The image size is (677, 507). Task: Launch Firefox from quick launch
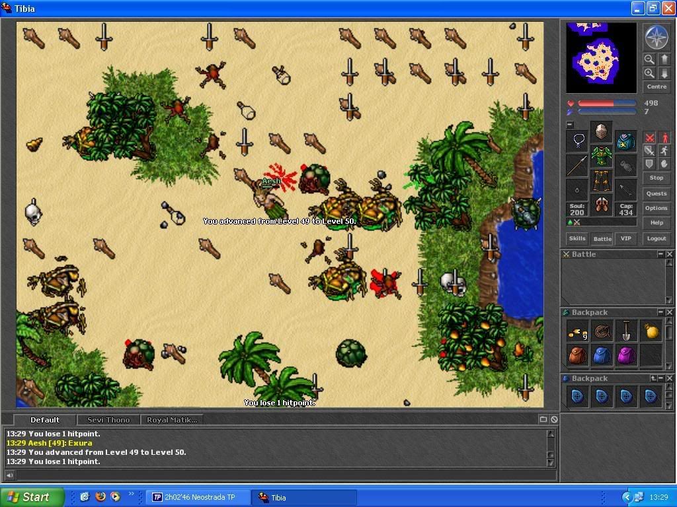(100, 496)
